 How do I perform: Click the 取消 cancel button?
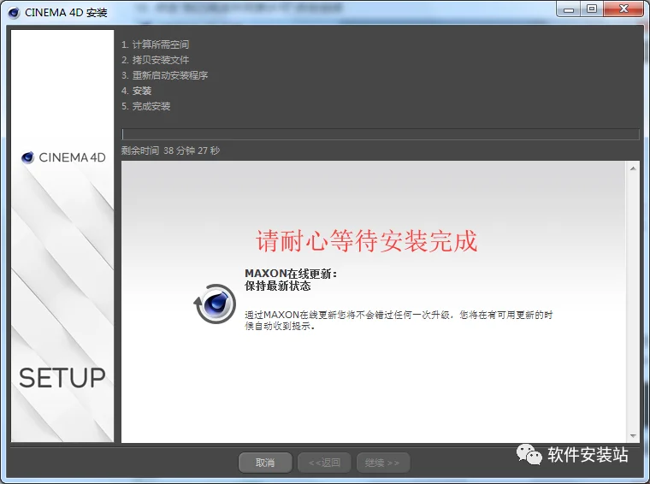point(265,463)
